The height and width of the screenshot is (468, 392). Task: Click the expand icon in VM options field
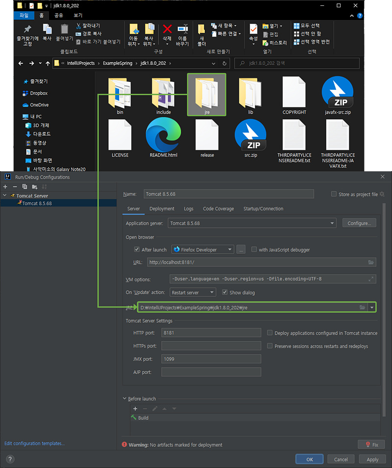coord(371,279)
